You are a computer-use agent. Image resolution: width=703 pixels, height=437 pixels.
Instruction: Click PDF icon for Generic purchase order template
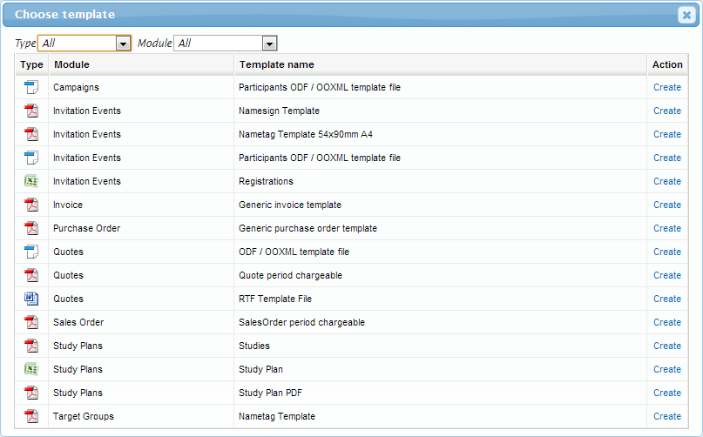[31, 228]
